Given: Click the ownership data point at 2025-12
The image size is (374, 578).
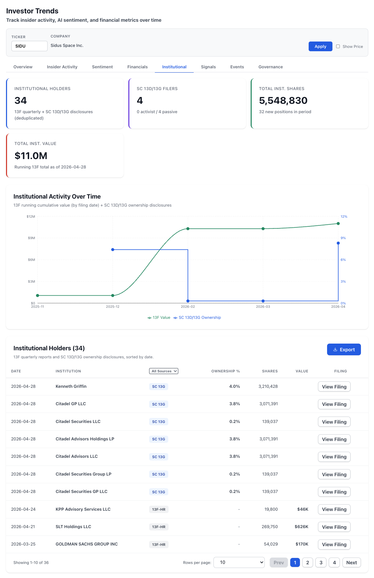Looking at the screenshot, I should (x=113, y=249).
